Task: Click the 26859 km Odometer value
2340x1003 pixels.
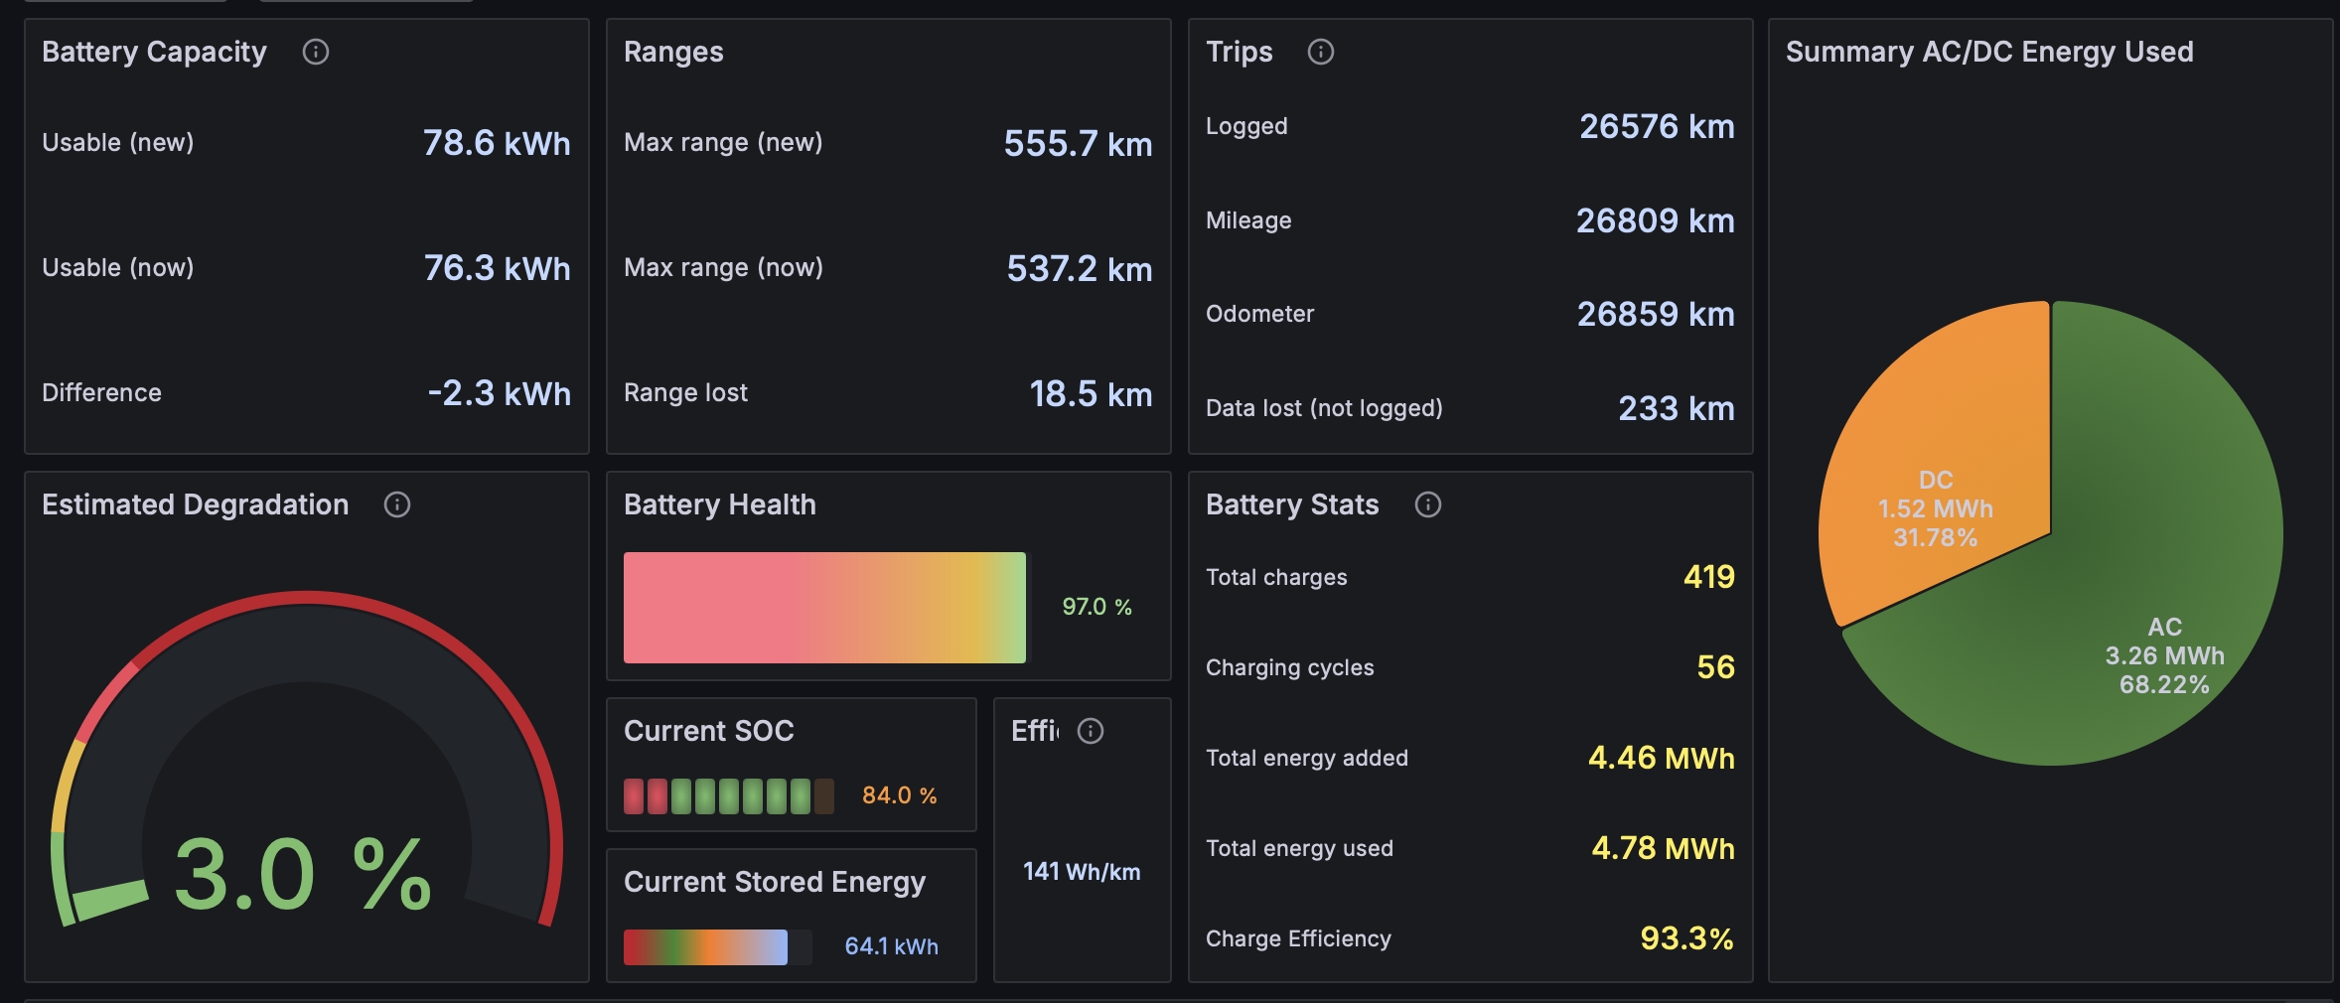Action: pos(1656,314)
